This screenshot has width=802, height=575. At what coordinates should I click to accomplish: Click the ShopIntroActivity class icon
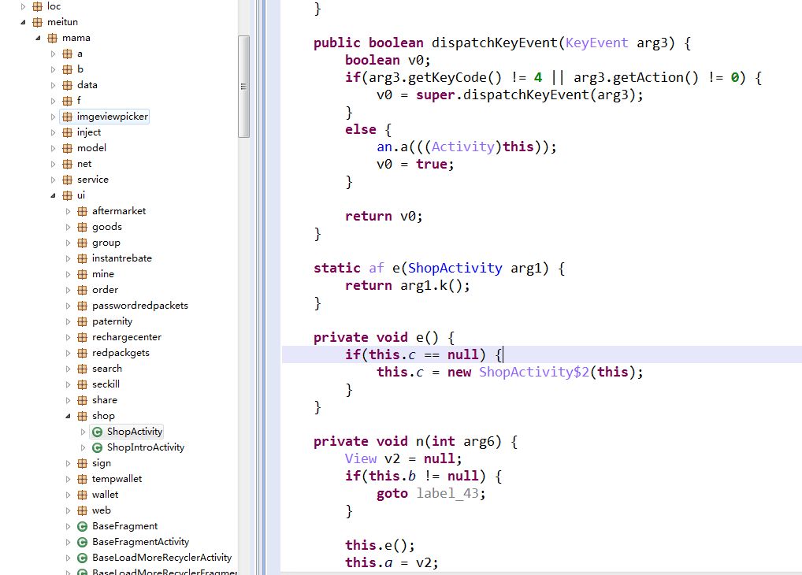pos(97,447)
